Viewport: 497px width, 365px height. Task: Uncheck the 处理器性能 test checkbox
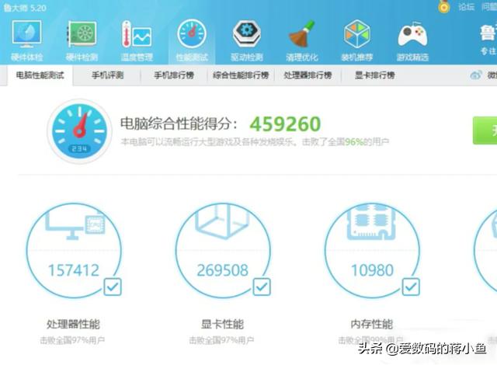113,287
